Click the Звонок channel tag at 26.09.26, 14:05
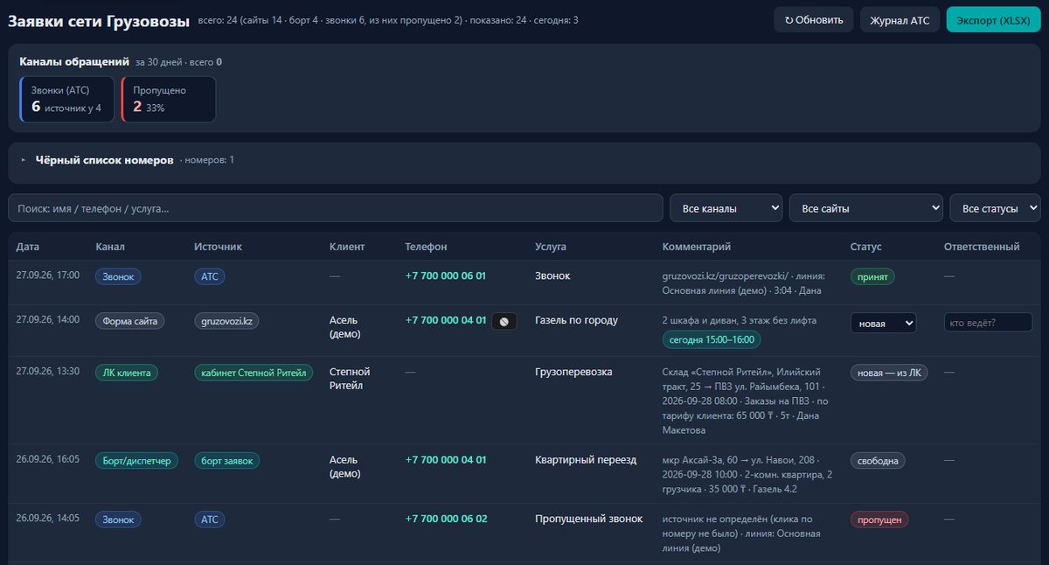This screenshot has width=1049, height=565. (x=118, y=520)
